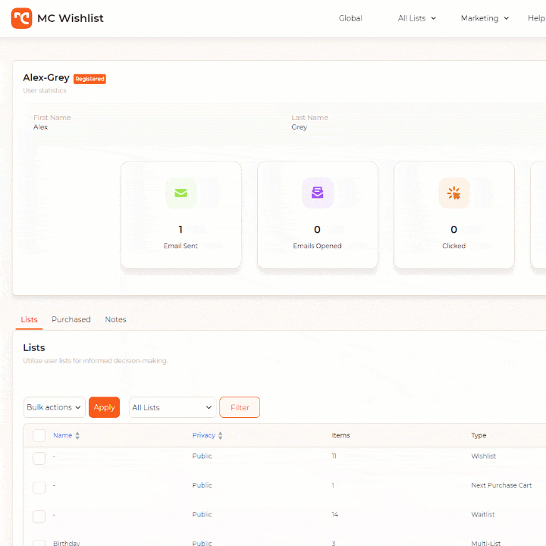Click the orange Clicked cursor icon
The width and height of the screenshot is (546, 546).
coord(453,193)
